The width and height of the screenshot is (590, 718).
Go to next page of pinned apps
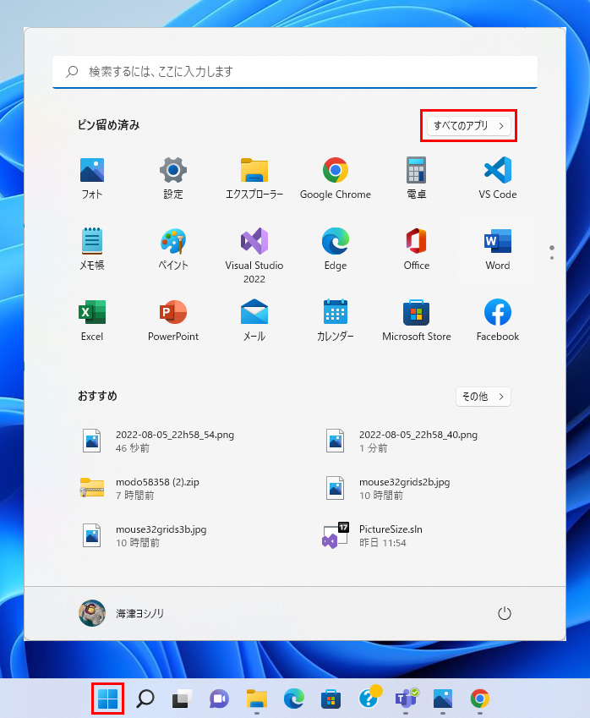tap(552, 258)
